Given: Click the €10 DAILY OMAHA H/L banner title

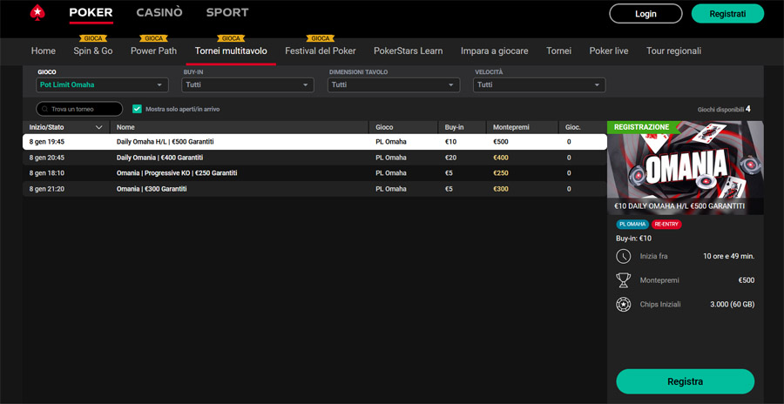Looking at the screenshot, I should click(679, 206).
